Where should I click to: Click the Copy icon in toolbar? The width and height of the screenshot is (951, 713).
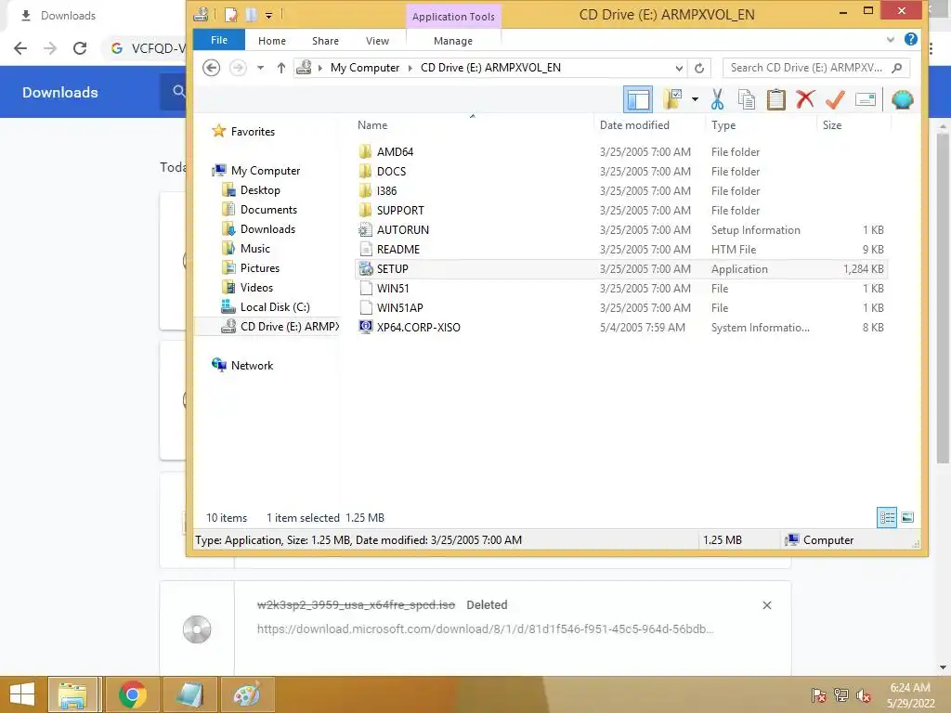[x=747, y=99]
